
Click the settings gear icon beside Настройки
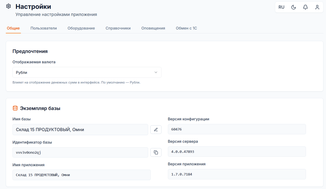(9, 6)
